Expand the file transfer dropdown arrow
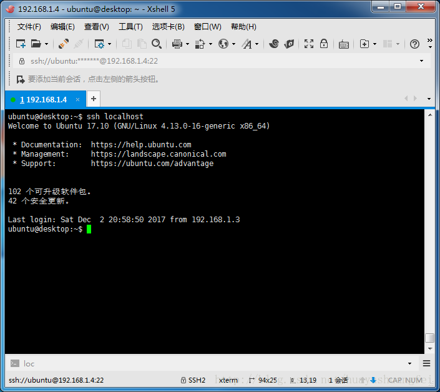Image resolution: width=440 pixels, height=392 pixels. [x=210, y=44]
